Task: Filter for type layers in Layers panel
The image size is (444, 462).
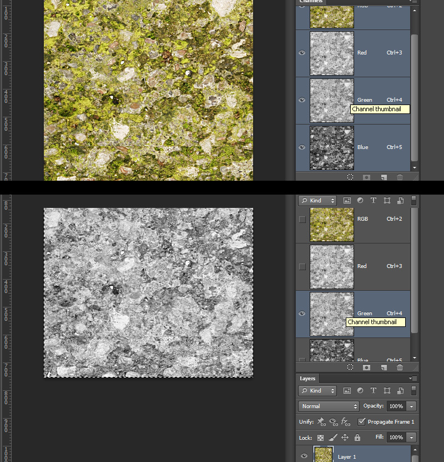Action: click(x=374, y=390)
